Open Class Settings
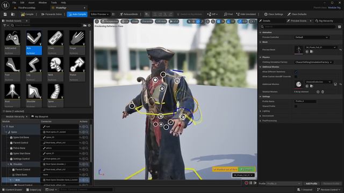The width and height of the screenshot is (344, 193). pyautogui.click(x=274, y=14)
